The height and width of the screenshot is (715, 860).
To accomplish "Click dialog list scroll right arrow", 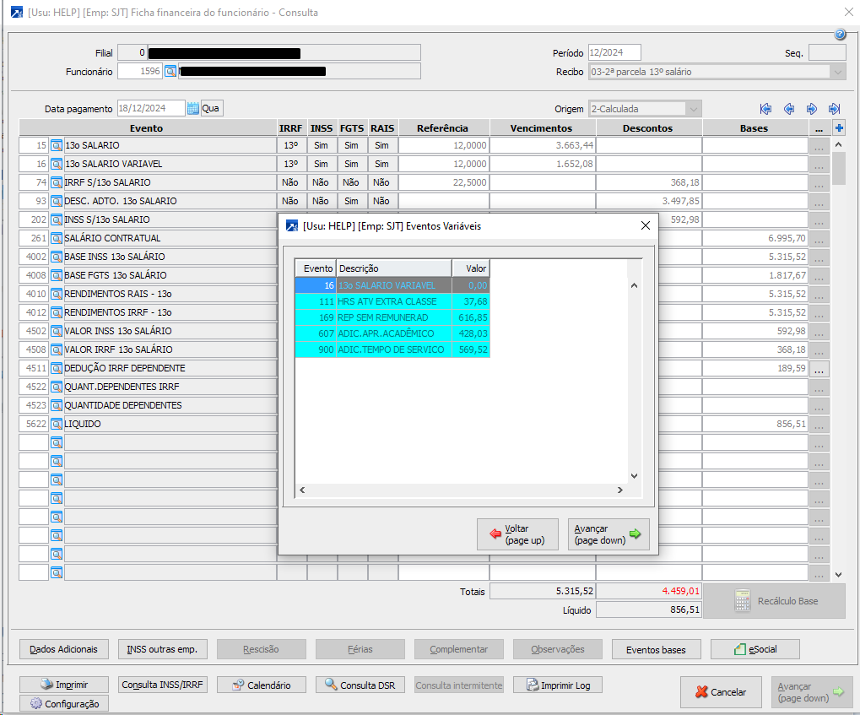I will 619,490.
